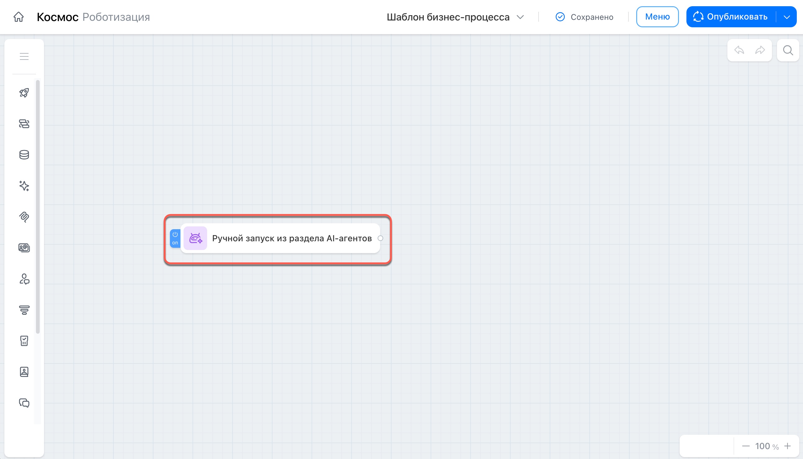The width and height of the screenshot is (803, 459).
Task: Open the user with chat sidebar icon
Action: pyautogui.click(x=24, y=279)
